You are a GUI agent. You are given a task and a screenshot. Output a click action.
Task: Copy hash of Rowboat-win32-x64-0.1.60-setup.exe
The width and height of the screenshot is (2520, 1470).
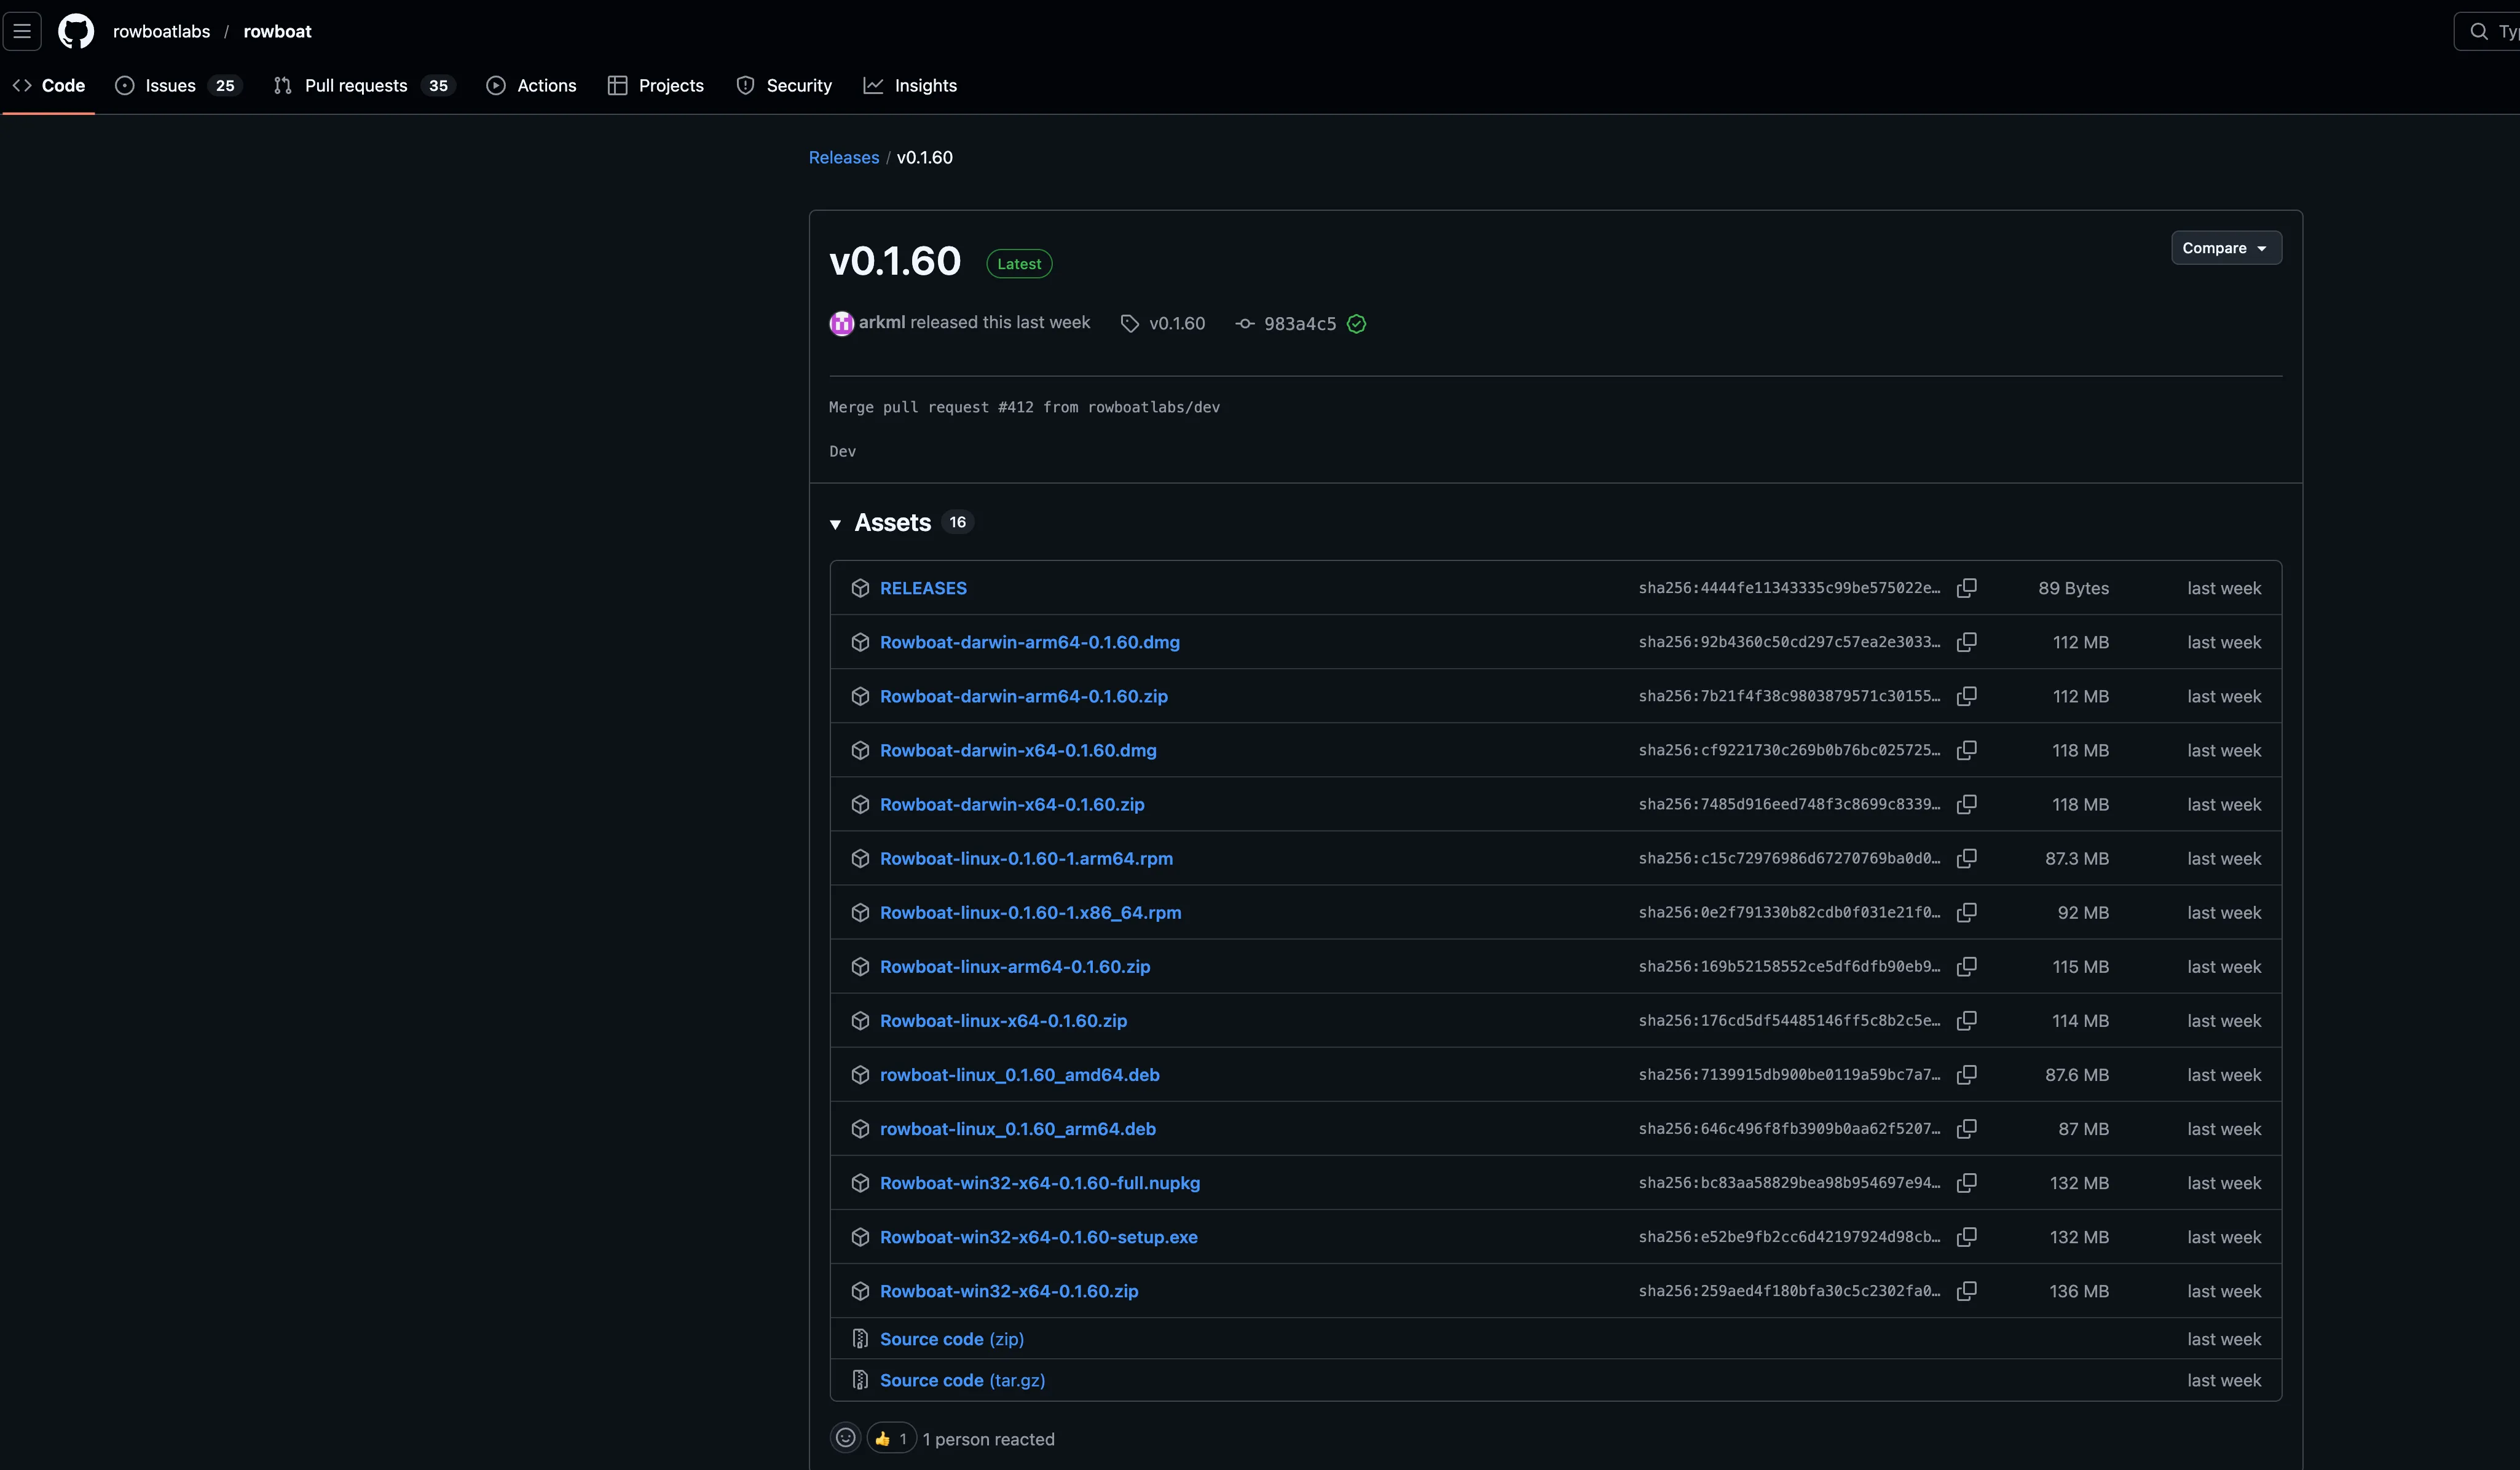1966,1237
